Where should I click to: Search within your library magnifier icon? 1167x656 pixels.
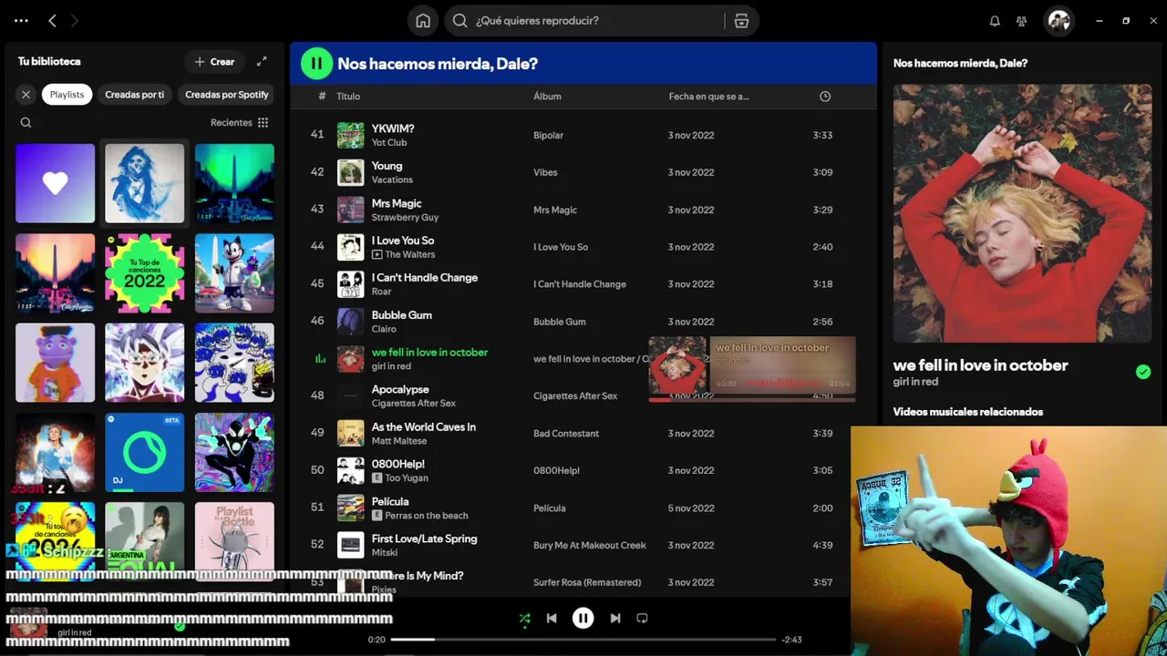(26, 122)
